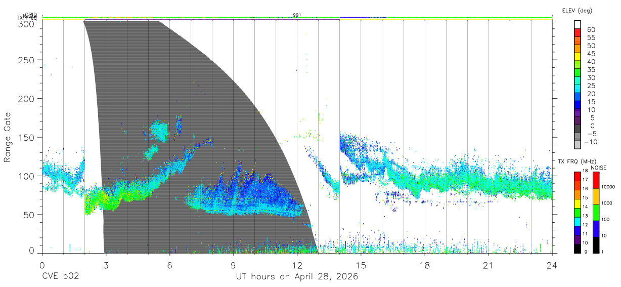Click the 'CPID' label at the top left

point(31,15)
